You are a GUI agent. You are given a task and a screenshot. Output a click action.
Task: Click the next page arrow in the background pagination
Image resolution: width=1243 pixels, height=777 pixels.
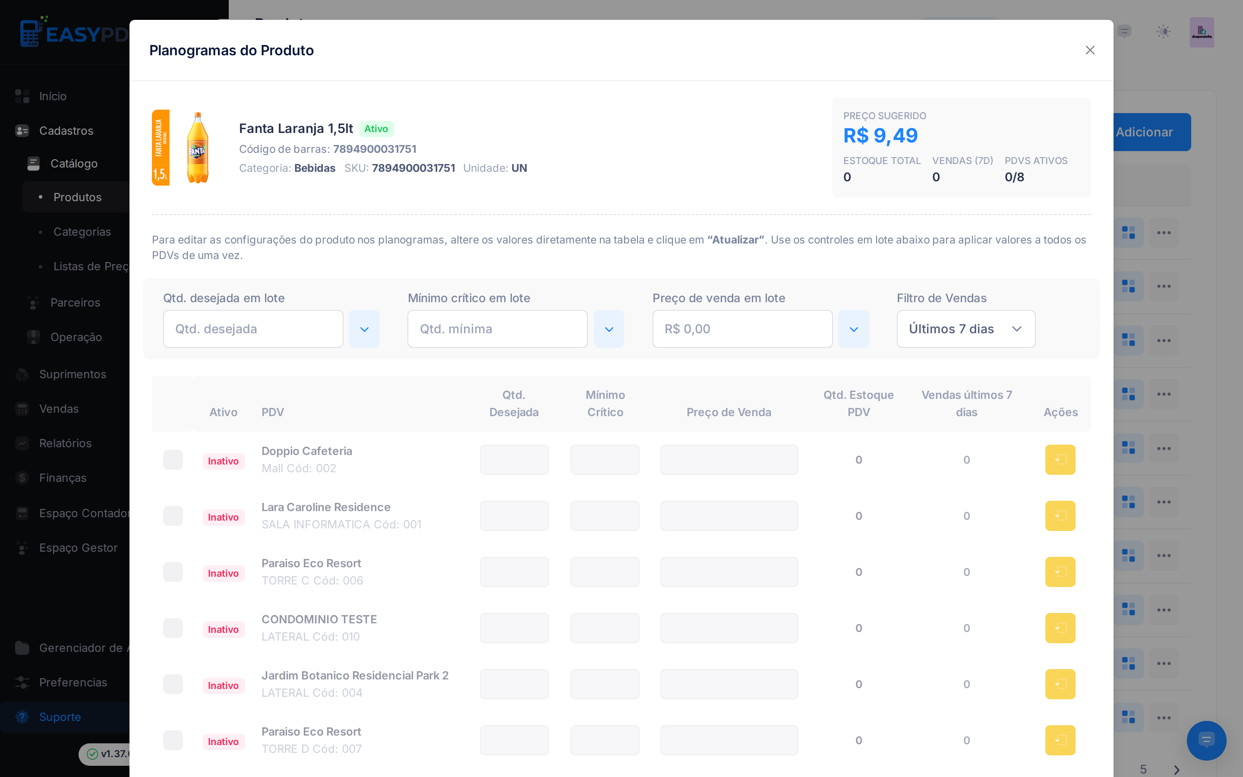(1177, 770)
